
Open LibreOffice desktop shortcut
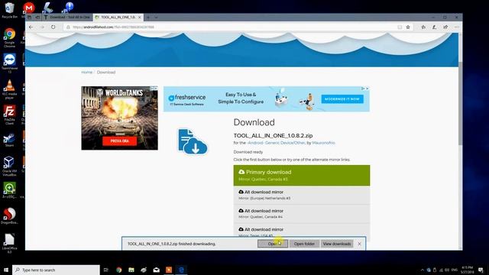tap(9, 243)
